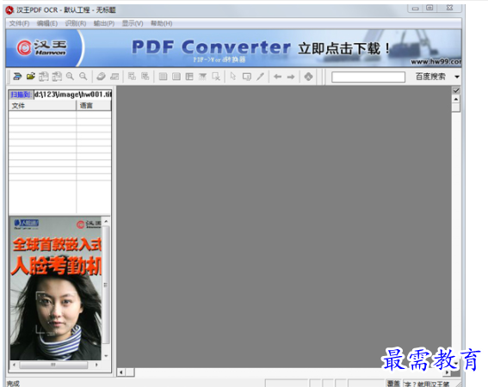488x387 pixels.
Task: Click the icon left of delete-region icon
Action: pos(202,77)
